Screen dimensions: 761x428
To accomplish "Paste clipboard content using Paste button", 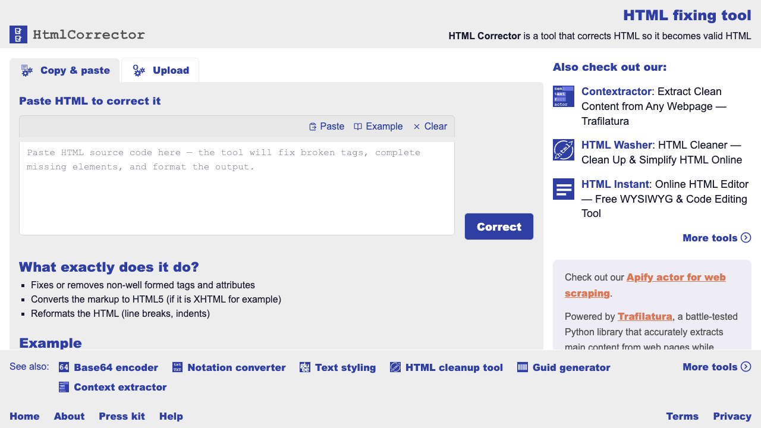I will click(326, 127).
